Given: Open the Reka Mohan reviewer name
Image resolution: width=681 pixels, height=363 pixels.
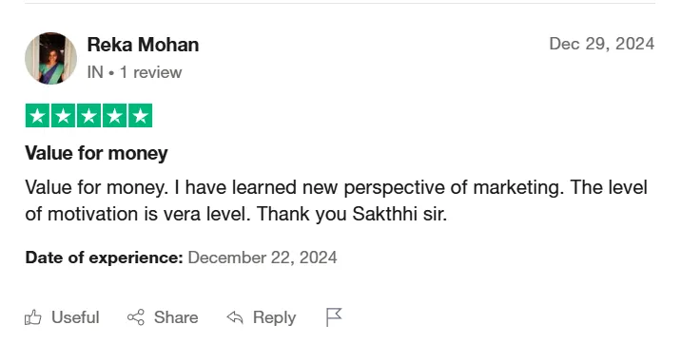Looking at the screenshot, I should click(x=143, y=45).
